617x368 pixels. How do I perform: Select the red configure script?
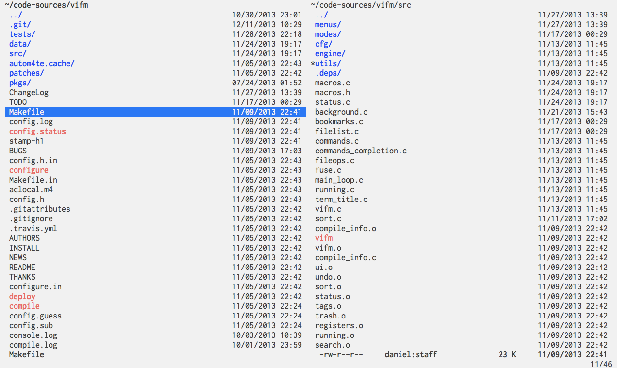click(x=29, y=170)
